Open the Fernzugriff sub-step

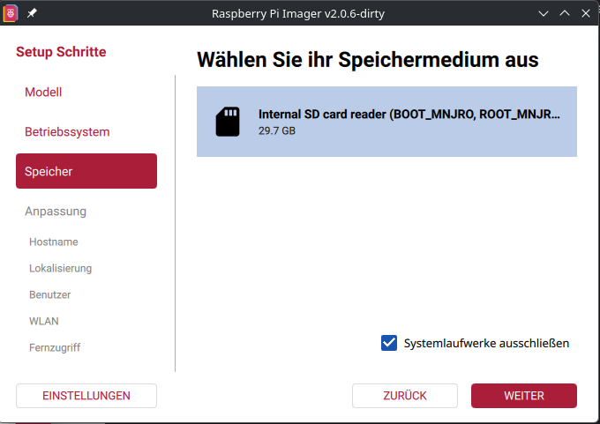tap(55, 347)
